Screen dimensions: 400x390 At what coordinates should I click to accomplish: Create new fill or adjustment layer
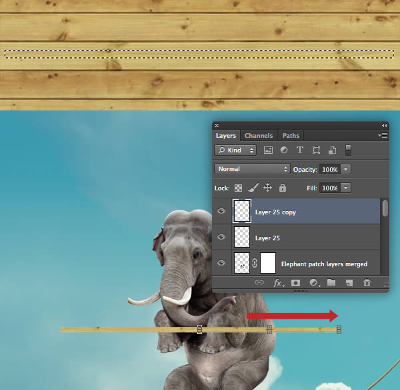point(314,283)
